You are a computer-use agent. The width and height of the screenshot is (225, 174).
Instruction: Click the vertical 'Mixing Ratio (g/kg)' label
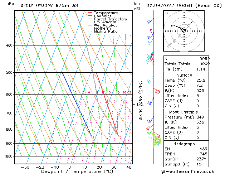coord(141,101)
